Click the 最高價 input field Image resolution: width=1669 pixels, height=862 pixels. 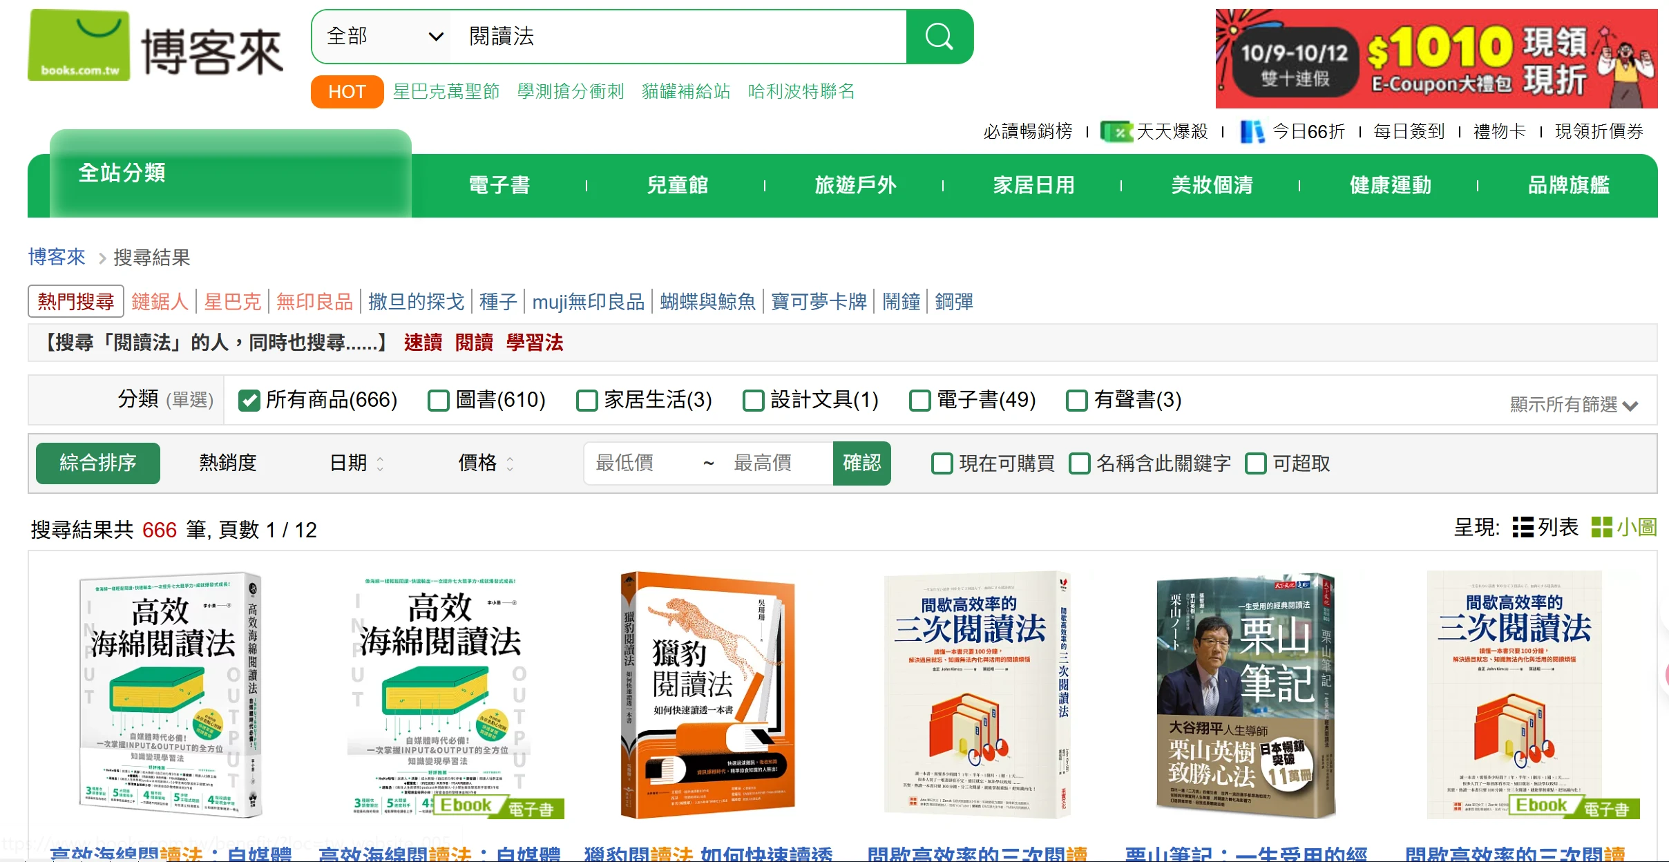point(778,463)
